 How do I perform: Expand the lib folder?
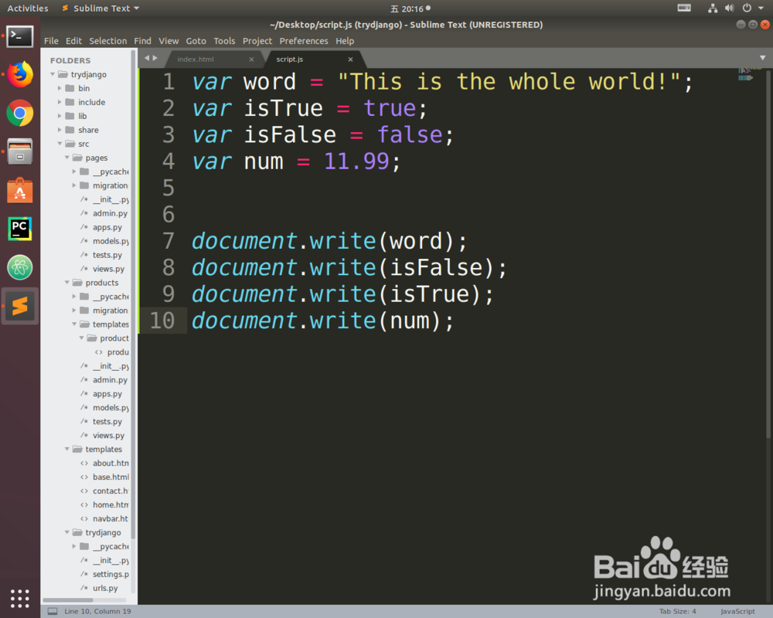(60, 116)
